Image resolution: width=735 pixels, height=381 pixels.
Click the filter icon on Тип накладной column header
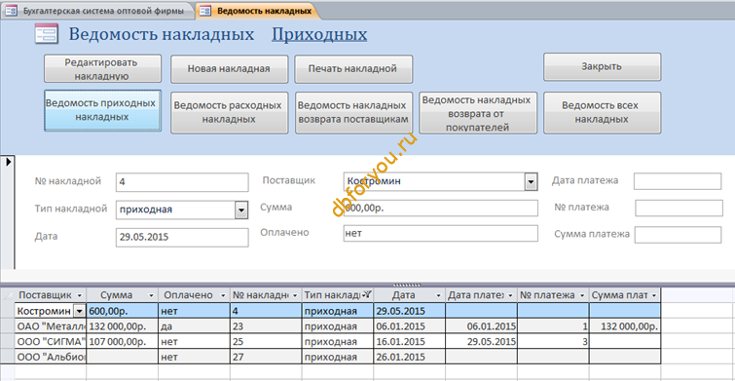point(368,294)
